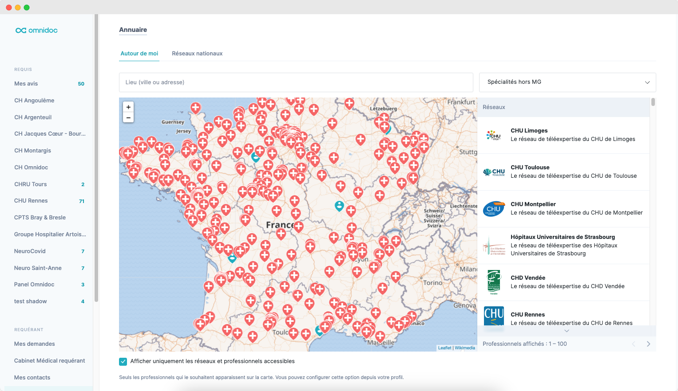Click the networks list scrollbar
678x391 pixels.
pyautogui.click(x=653, y=102)
